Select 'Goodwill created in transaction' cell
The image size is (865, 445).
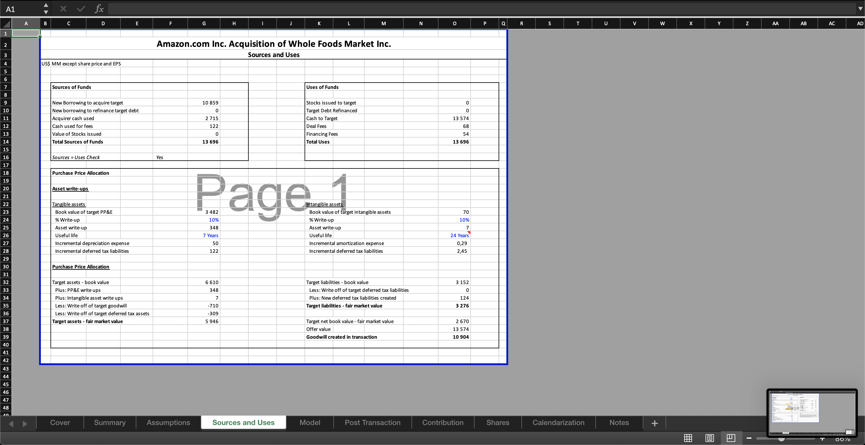click(341, 337)
